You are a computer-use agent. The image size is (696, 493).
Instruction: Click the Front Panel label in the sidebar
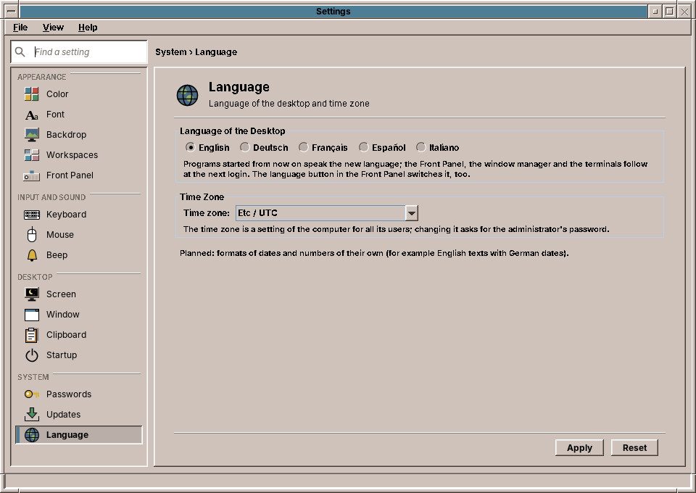coord(70,175)
